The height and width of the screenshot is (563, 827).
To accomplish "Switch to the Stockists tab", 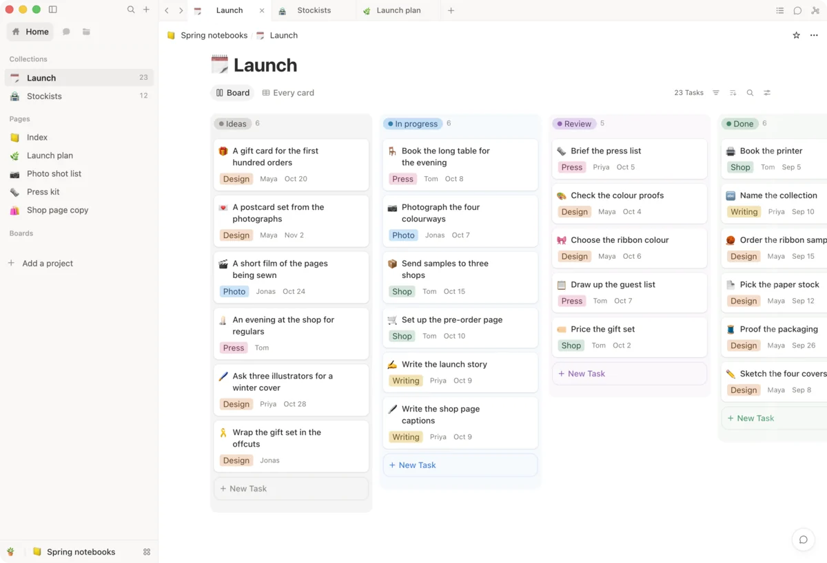I will tap(314, 10).
